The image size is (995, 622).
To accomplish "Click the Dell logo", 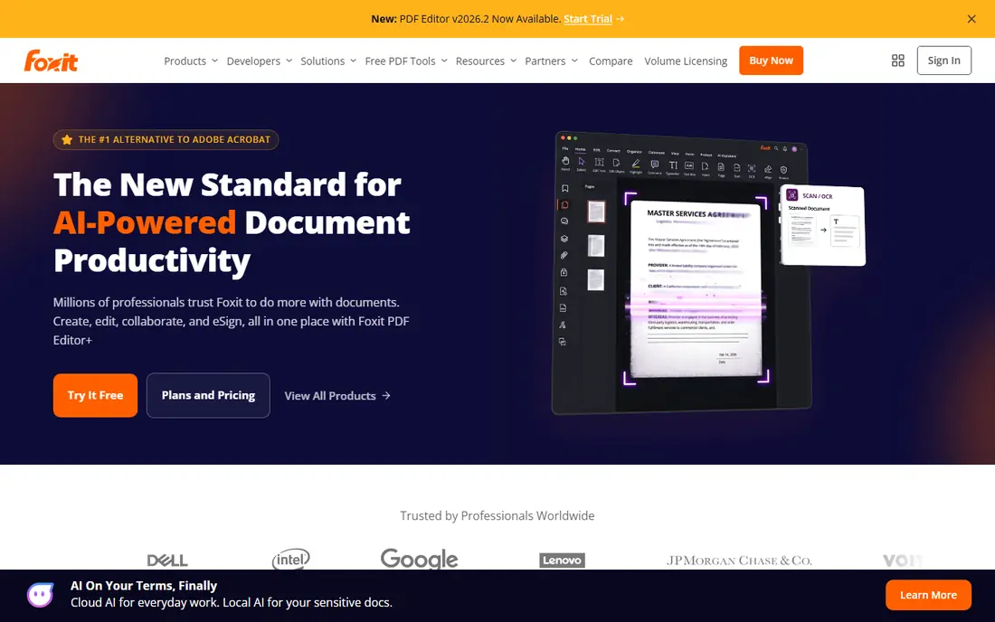I will [167, 561].
